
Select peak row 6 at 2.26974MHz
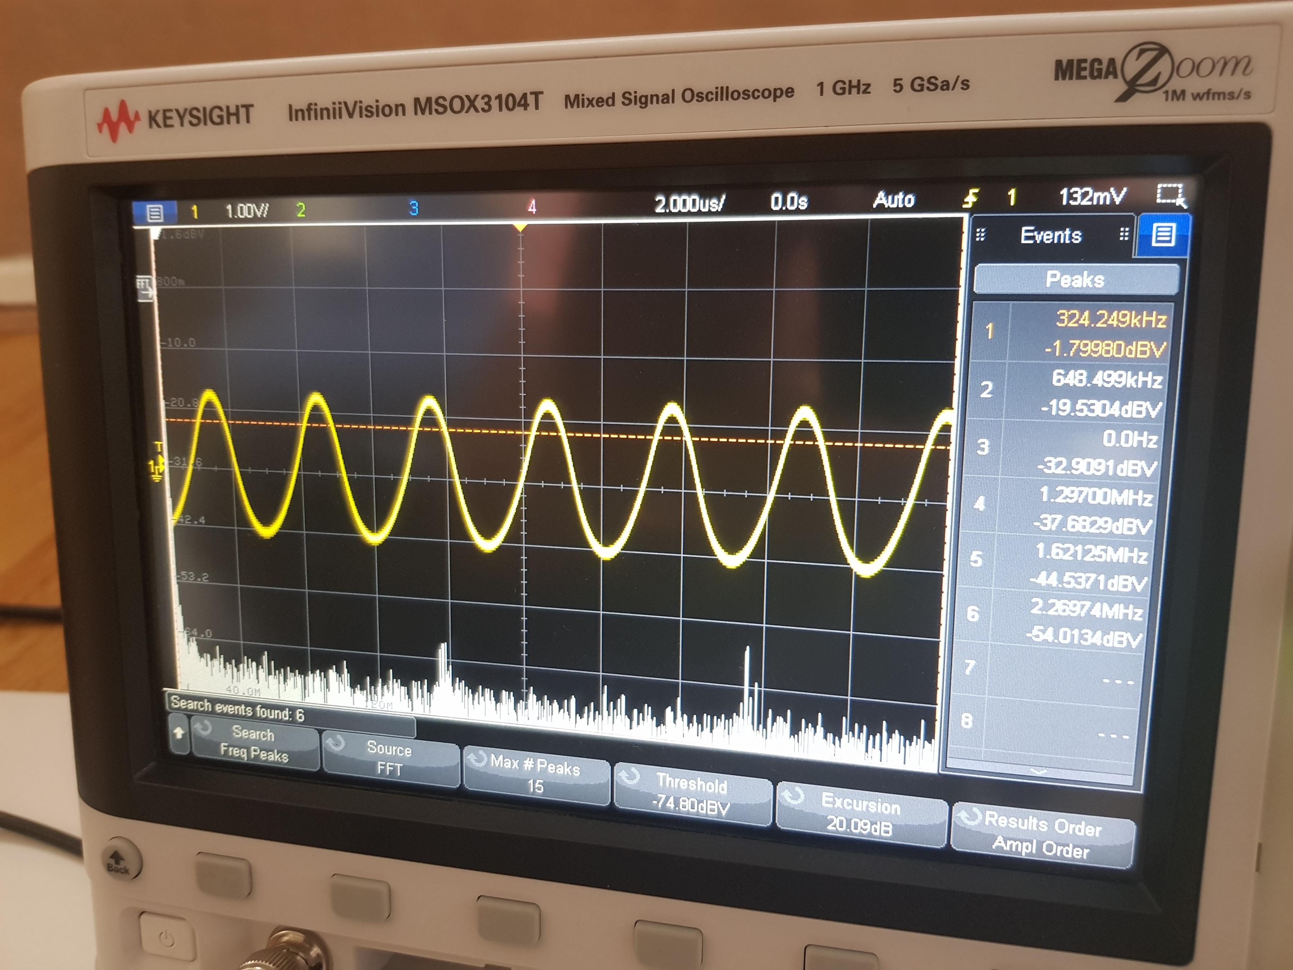[1054, 621]
